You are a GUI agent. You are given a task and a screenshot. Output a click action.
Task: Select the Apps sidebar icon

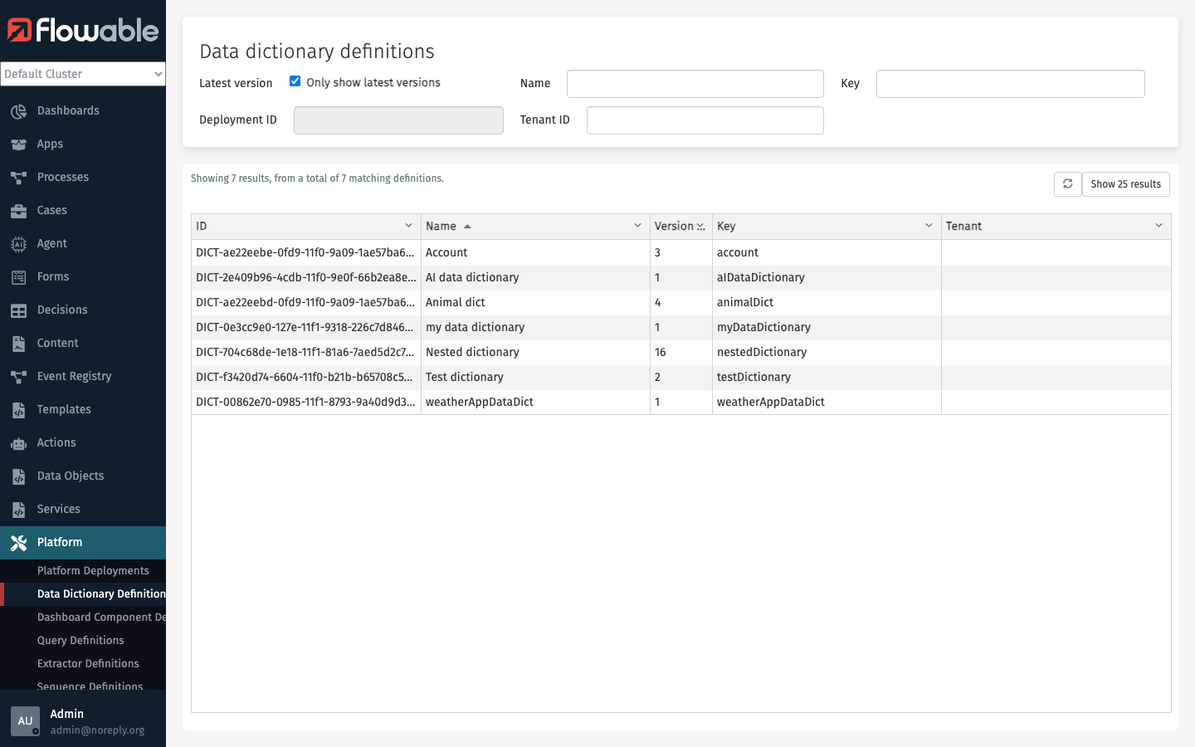pos(18,144)
